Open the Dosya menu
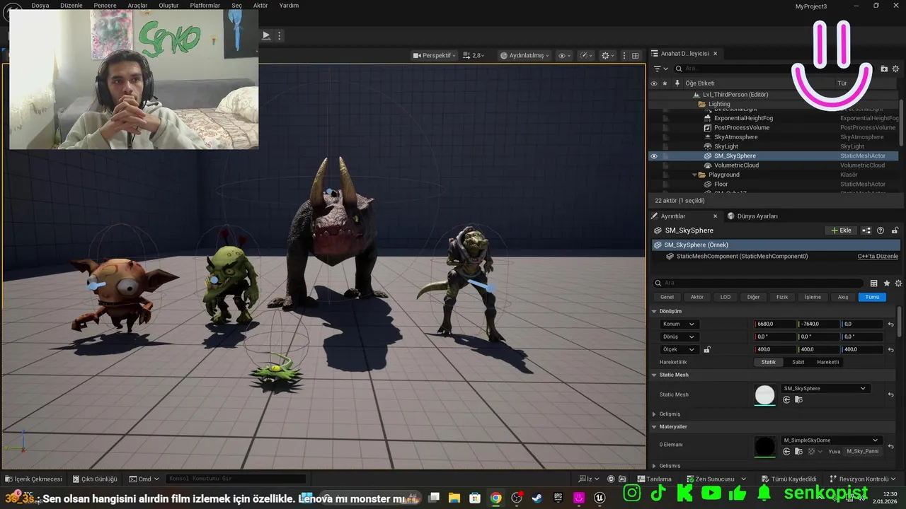 click(40, 6)
